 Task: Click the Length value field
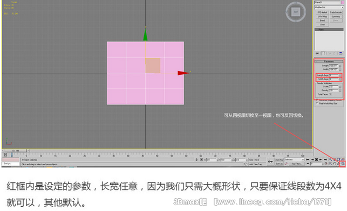[334, 66]
